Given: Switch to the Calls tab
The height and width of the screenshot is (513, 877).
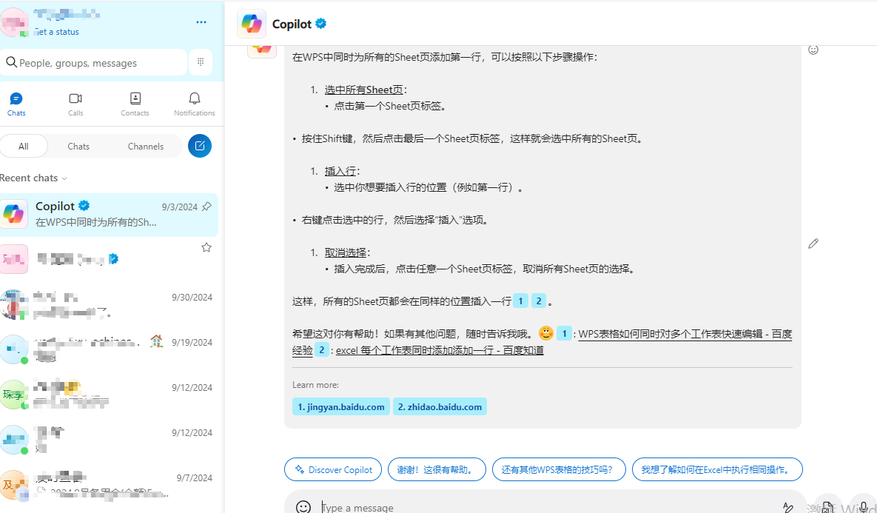Looking at the screenshot, I should [75, 104].
